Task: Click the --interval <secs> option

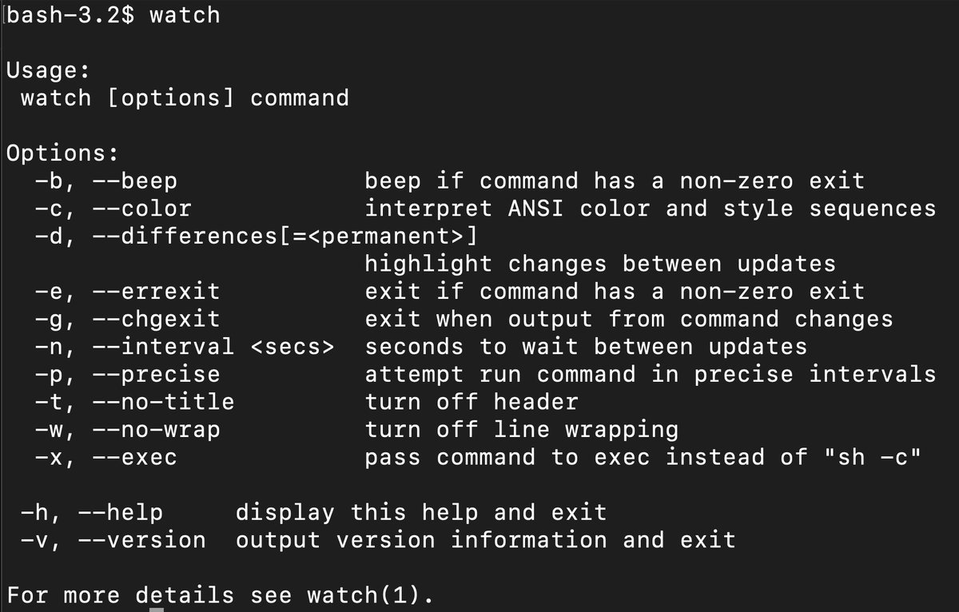Action: tap(213, 346)
